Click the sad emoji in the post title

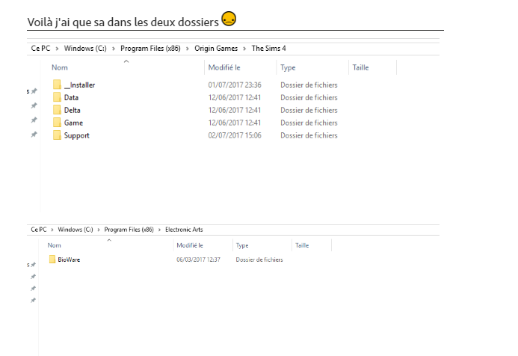click(x=229, y=19)
